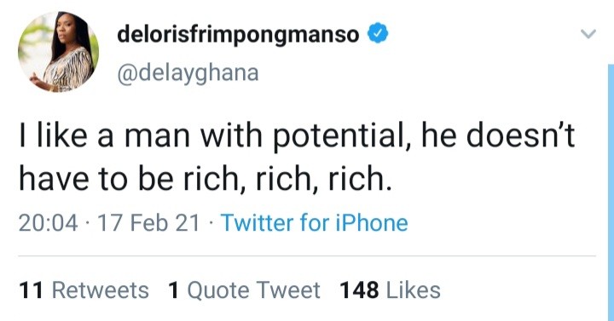Open delorisfrimpongmanso's profile picture
The width and height of the screenshot is (614, 321).
58,52
